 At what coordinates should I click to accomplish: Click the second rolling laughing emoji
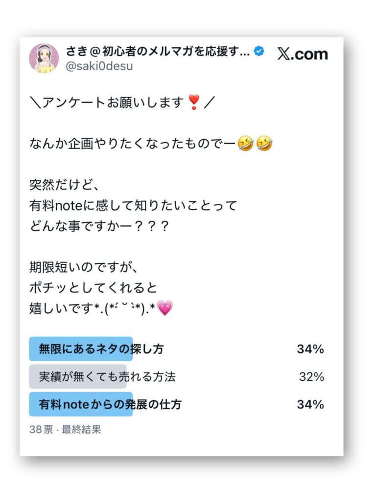click(x=264, y=144)
